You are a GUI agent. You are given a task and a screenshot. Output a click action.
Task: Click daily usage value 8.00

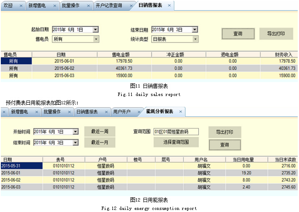click(x=246, y=180)
